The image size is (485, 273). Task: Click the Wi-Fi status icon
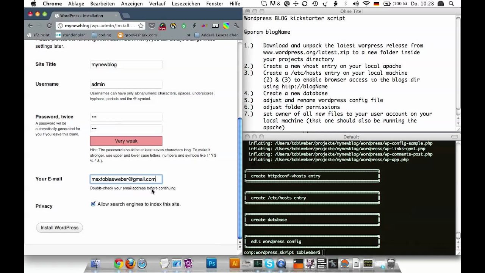366,3
